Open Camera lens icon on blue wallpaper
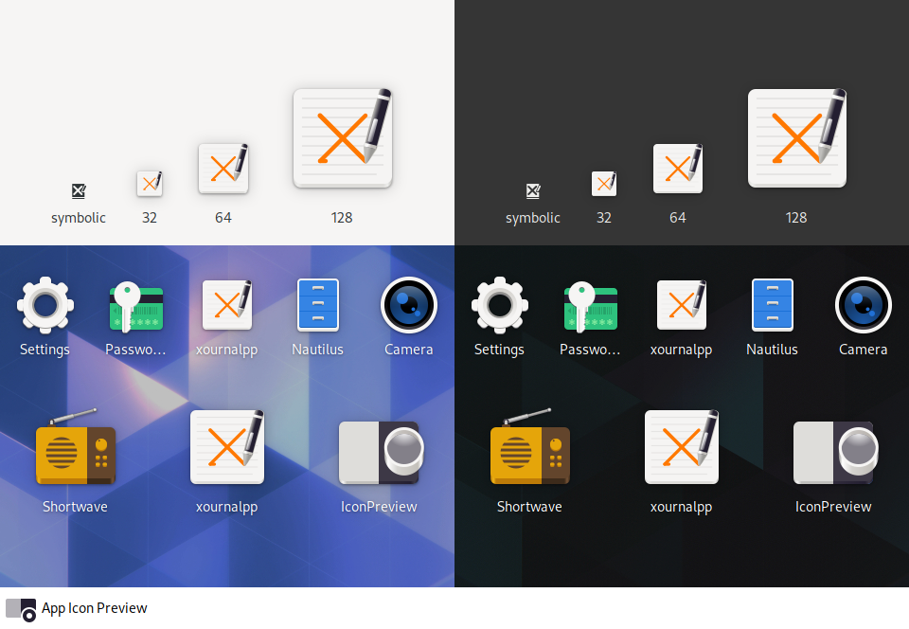Image resolution: width=909 pixels, height=629 pixels. pos(409,305)
